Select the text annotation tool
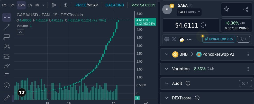254x104 pixels. click(7, 75)
